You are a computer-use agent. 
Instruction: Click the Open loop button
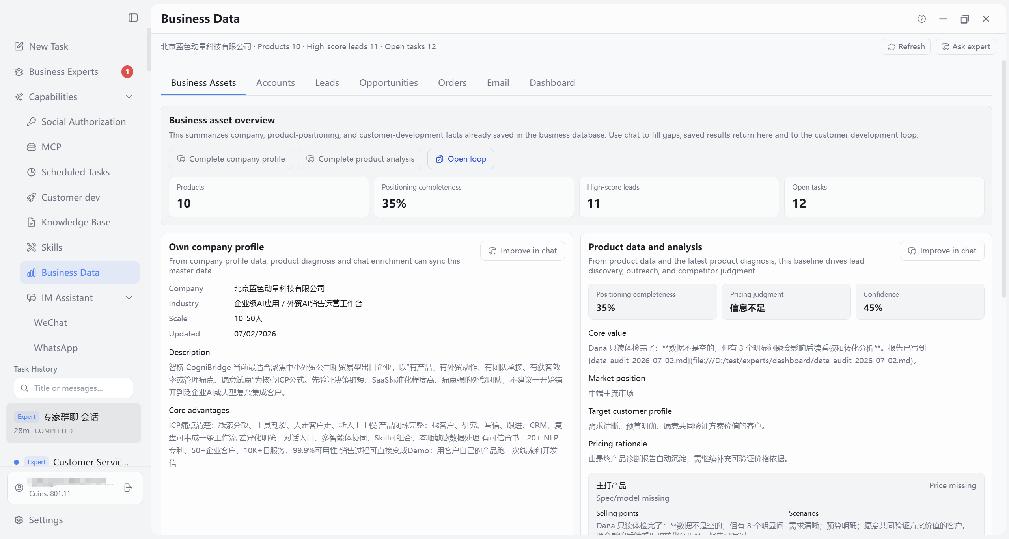pyautogui.click(x=461, y=159)
